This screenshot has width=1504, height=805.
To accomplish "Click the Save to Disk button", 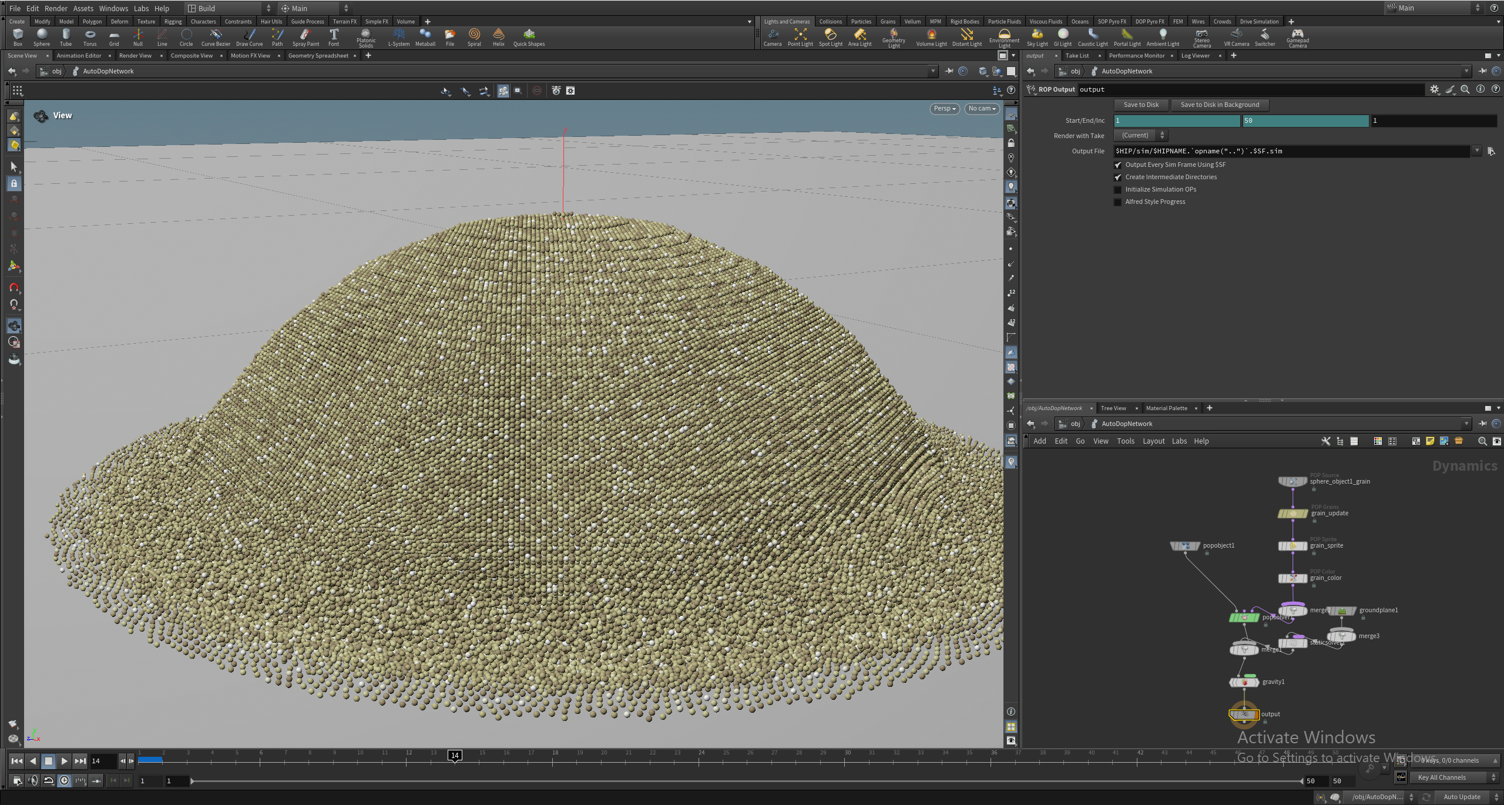I will pos(1140,105).
